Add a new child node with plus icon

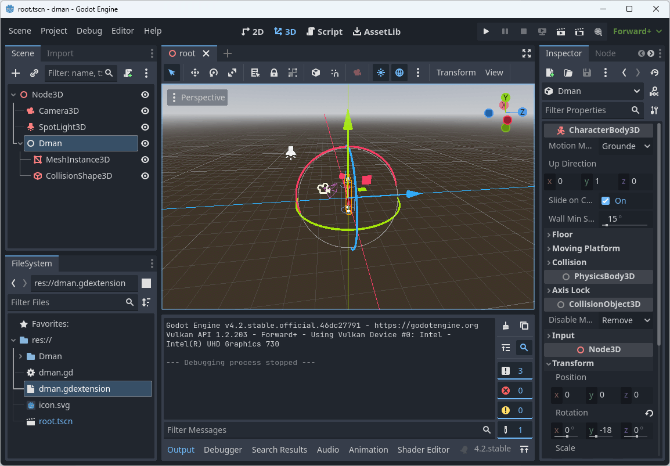16,73
